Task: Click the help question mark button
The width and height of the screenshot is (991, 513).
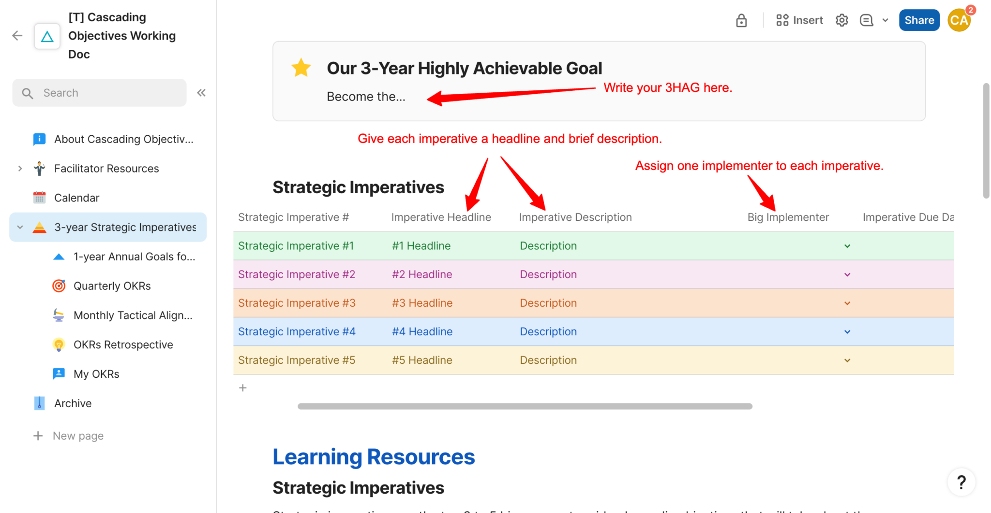Action: [x=961, y=482]
